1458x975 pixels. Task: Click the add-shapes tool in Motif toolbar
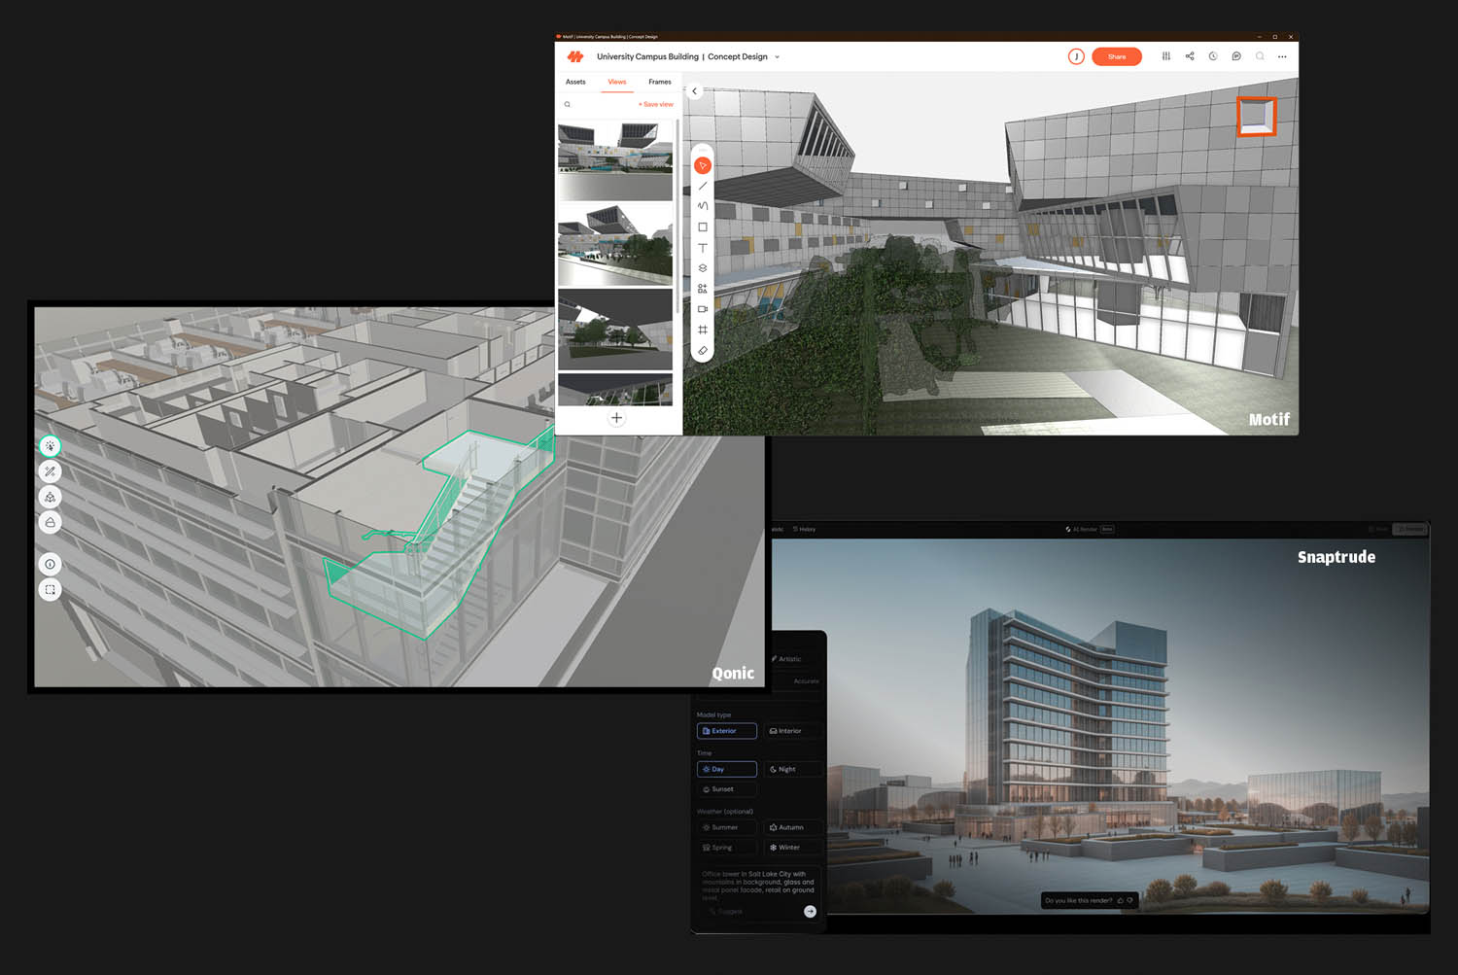click(703, 289)
